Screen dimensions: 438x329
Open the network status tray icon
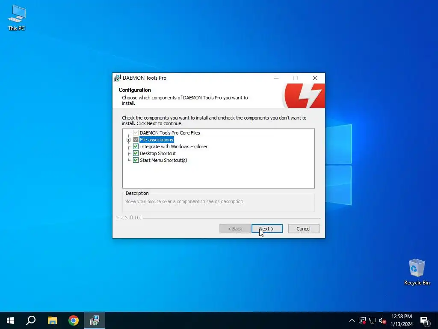373,320
